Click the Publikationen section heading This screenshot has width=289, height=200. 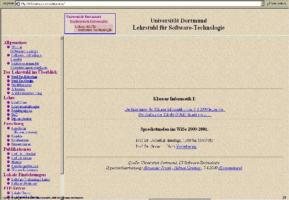17,149
